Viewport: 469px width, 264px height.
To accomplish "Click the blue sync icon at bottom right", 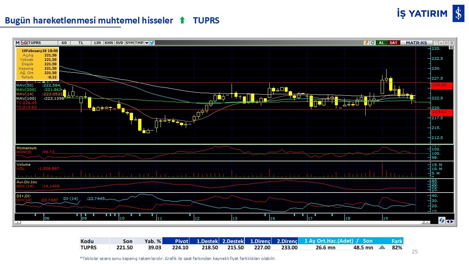I will click(442, 220).
